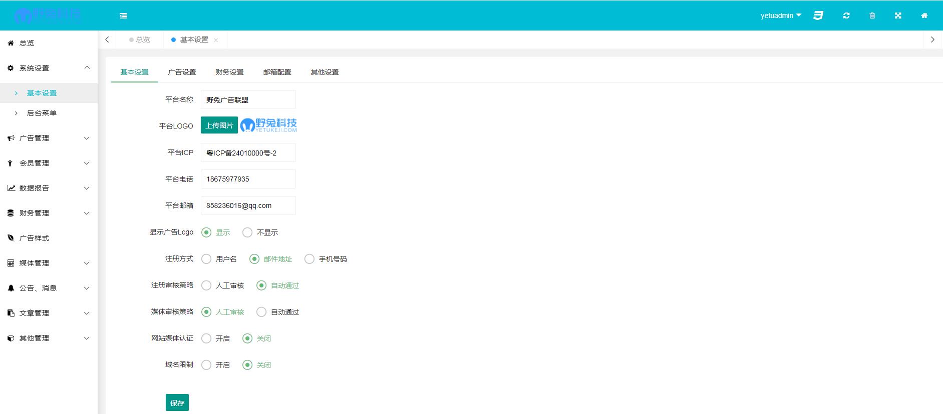The width and height of the screenshot is (943, 414).
Task: Switch to the 其他设置 tab
Action: [325, 72]
